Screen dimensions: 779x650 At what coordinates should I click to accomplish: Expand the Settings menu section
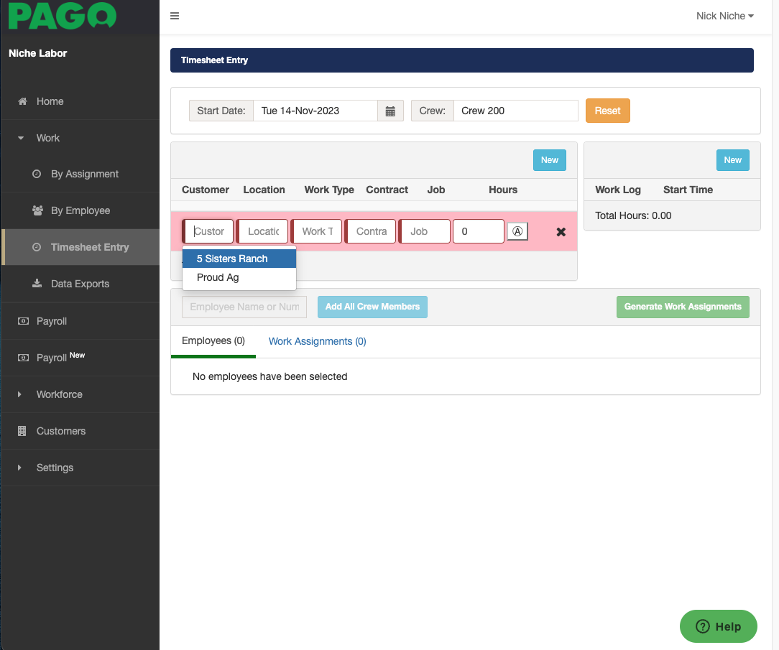[55, 468]
